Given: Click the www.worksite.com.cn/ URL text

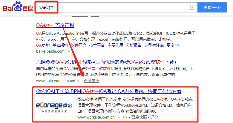Looking at the screenshot, I should click(x=96, y=117).
